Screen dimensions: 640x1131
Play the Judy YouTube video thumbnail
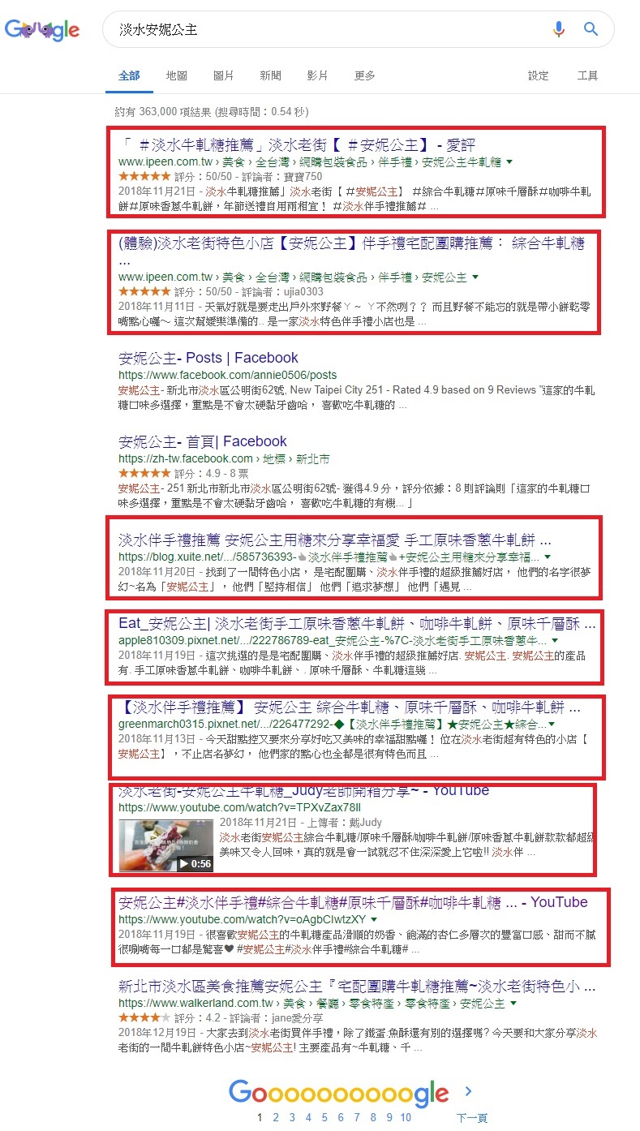click(166, 845)
